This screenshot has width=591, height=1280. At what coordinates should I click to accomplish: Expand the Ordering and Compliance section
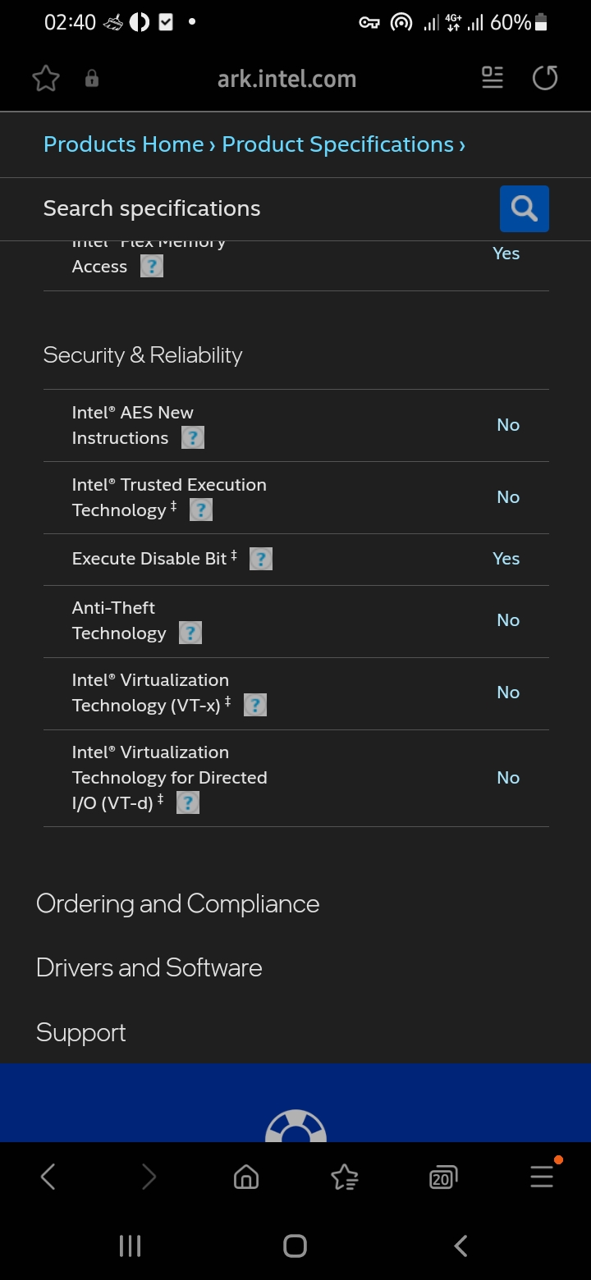[x=178, y=903]
